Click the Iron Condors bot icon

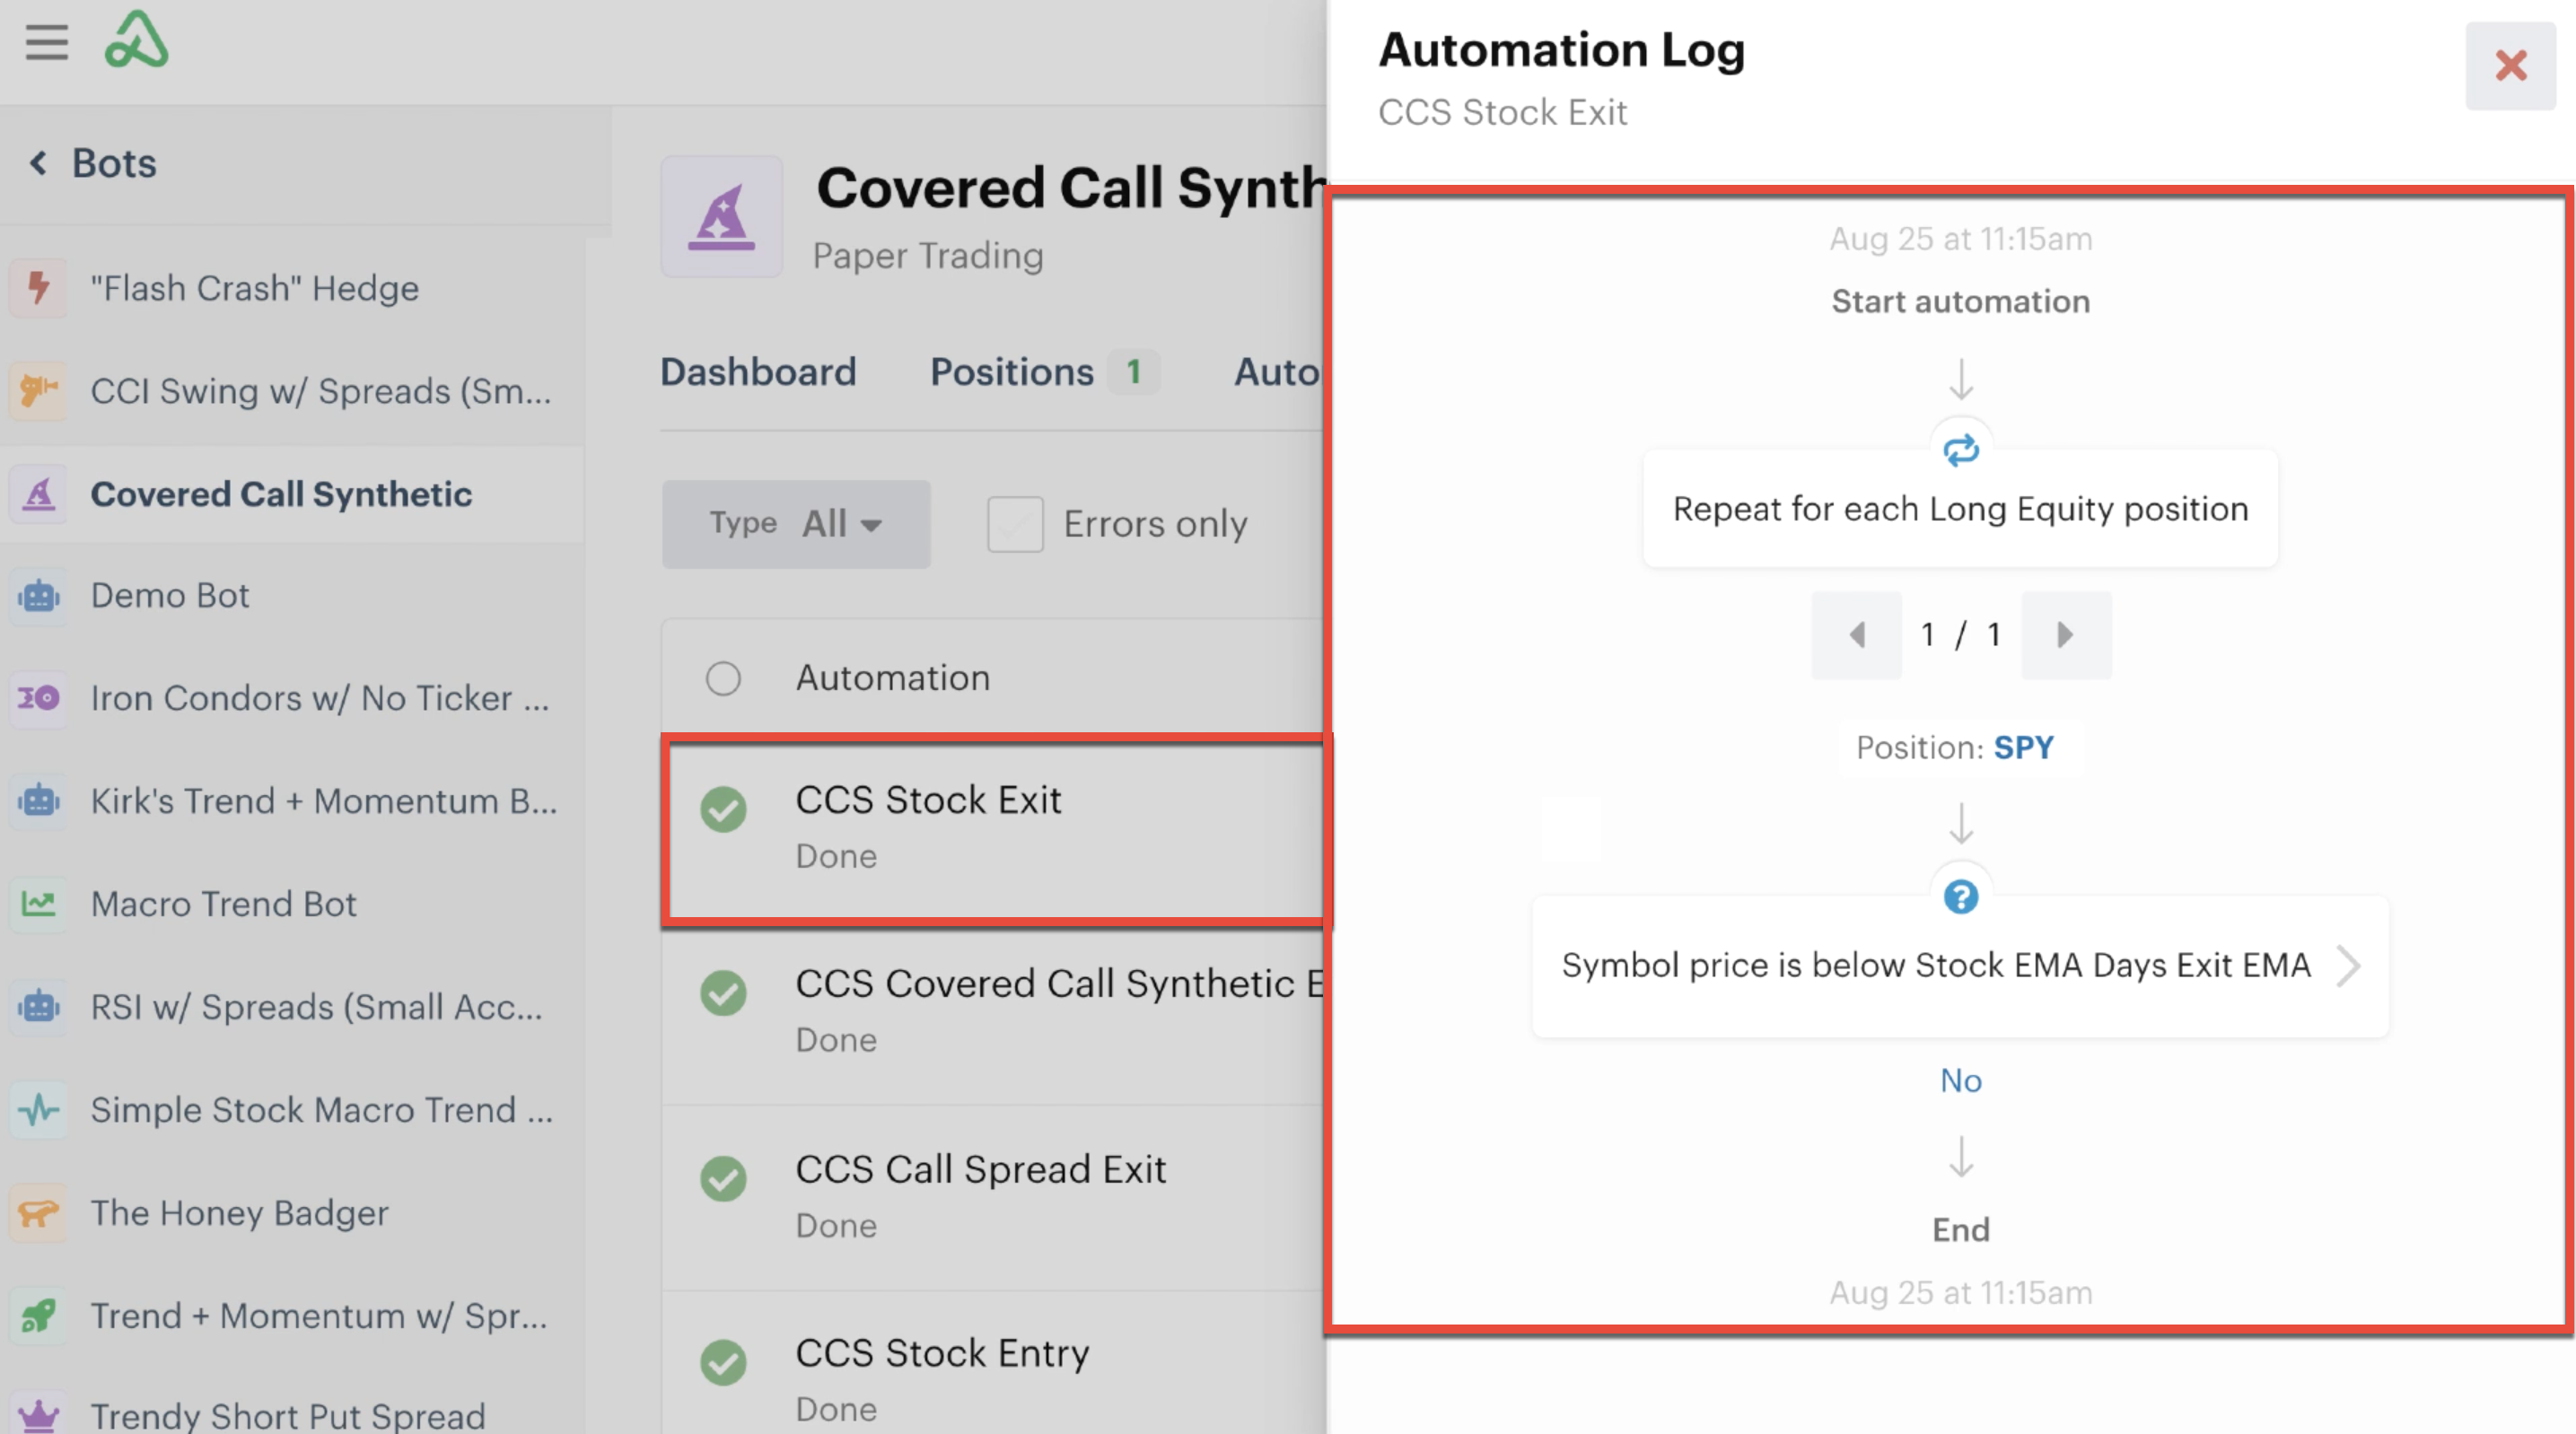pyautogui.click(x=38, y=698)
